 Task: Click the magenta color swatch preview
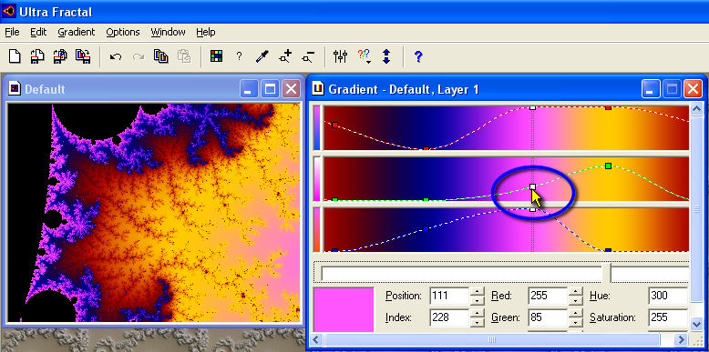344,309
